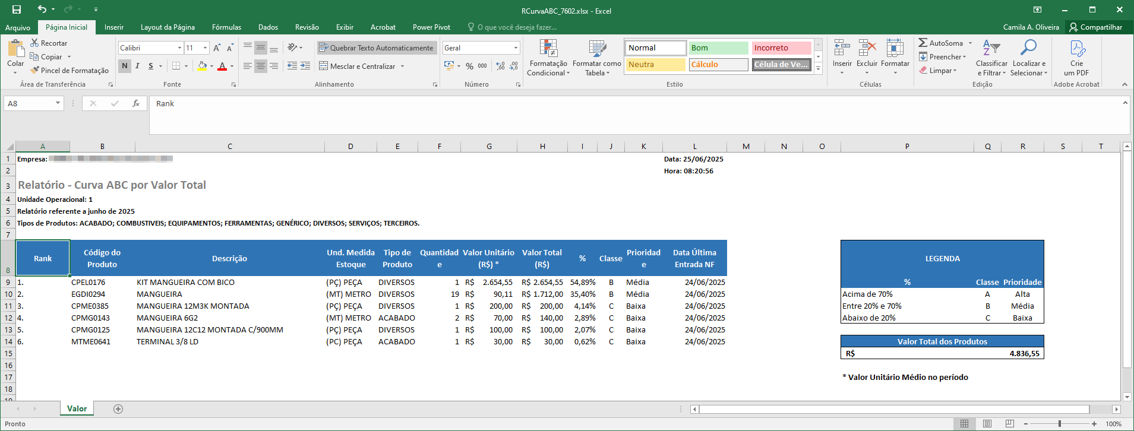Open Localizar e Selecionar menu
This screenshot has height=431, width=1134.
click(x=1029, y=58)
